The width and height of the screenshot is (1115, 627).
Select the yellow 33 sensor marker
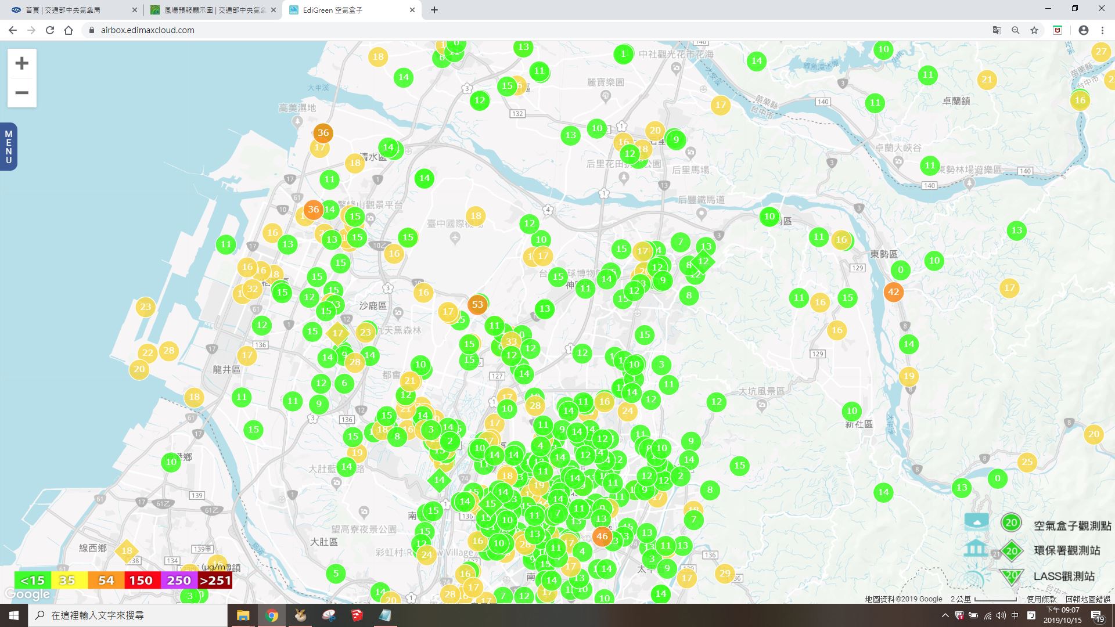click(x=511, y=341)
